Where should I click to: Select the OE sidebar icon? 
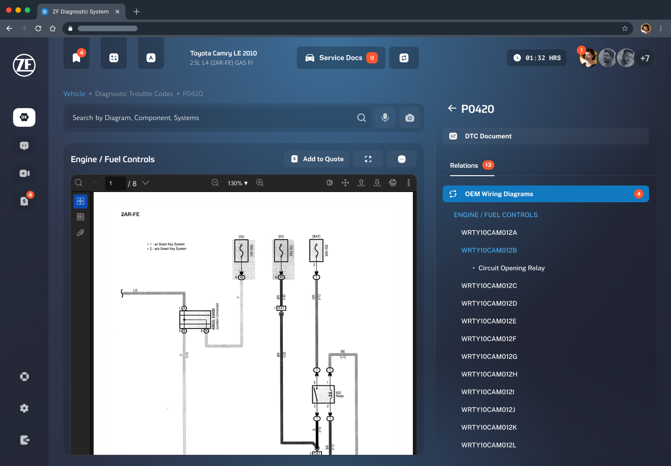pyautogui.click(x=24, y=117)
